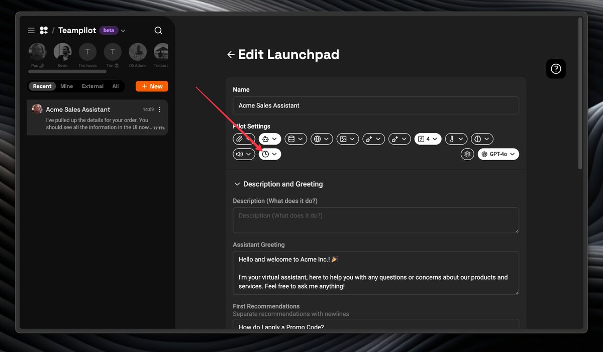This screenshot has width=603, height=352.
Task: Switch to the Mine tab
Action: click(x=66, y=86)
